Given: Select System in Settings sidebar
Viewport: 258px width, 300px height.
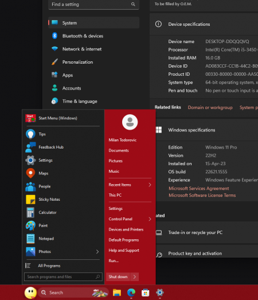Looking at the screenshot, I should pyautogui.click(x=93, y=23).
